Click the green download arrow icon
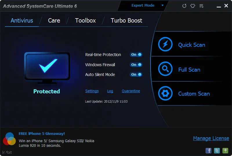This screenshot has height=156, width=232. coord(225,151)
